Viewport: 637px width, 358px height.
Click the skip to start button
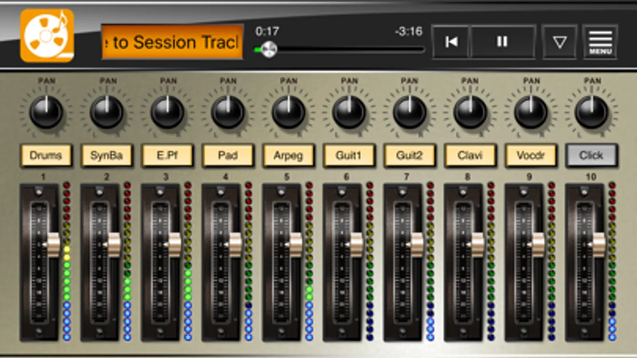tap(451, 42)
